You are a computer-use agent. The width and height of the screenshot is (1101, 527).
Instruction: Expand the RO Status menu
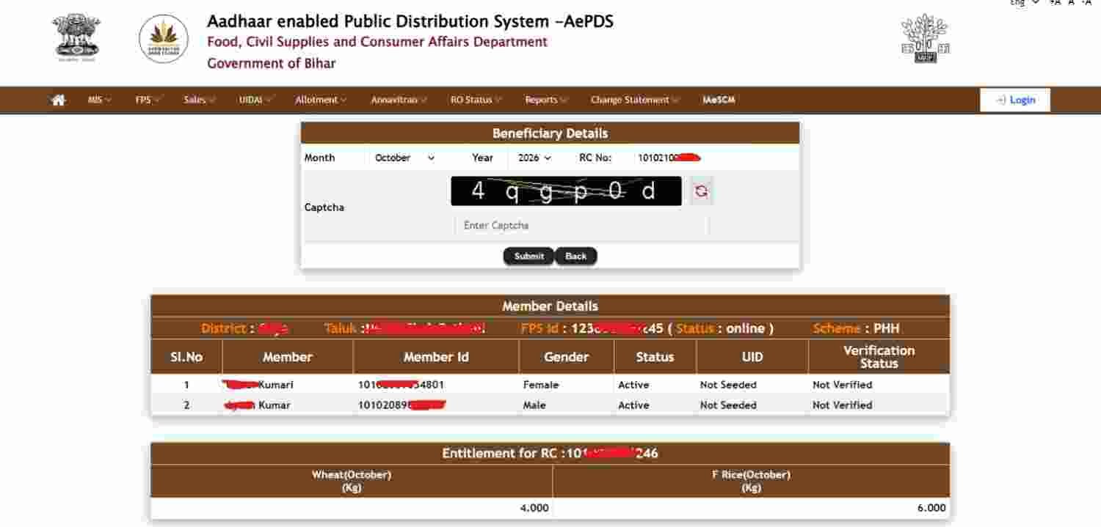[x=476, y=100]
